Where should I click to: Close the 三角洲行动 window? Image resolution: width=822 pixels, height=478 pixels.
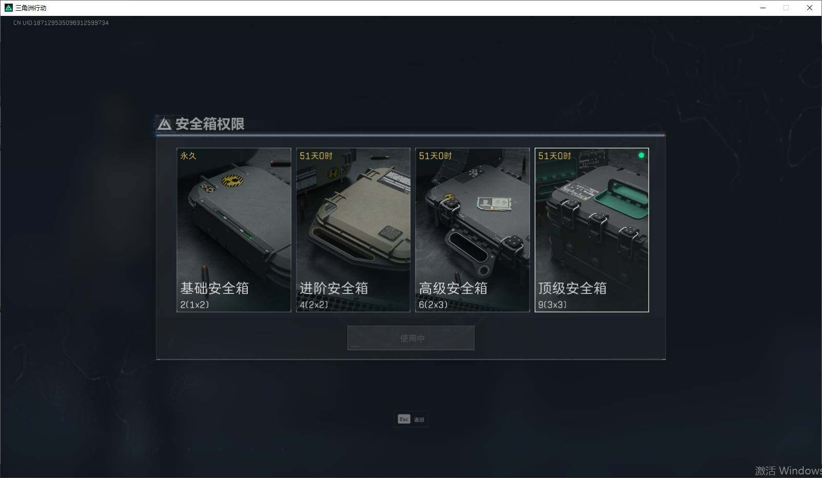click(810, 8)
